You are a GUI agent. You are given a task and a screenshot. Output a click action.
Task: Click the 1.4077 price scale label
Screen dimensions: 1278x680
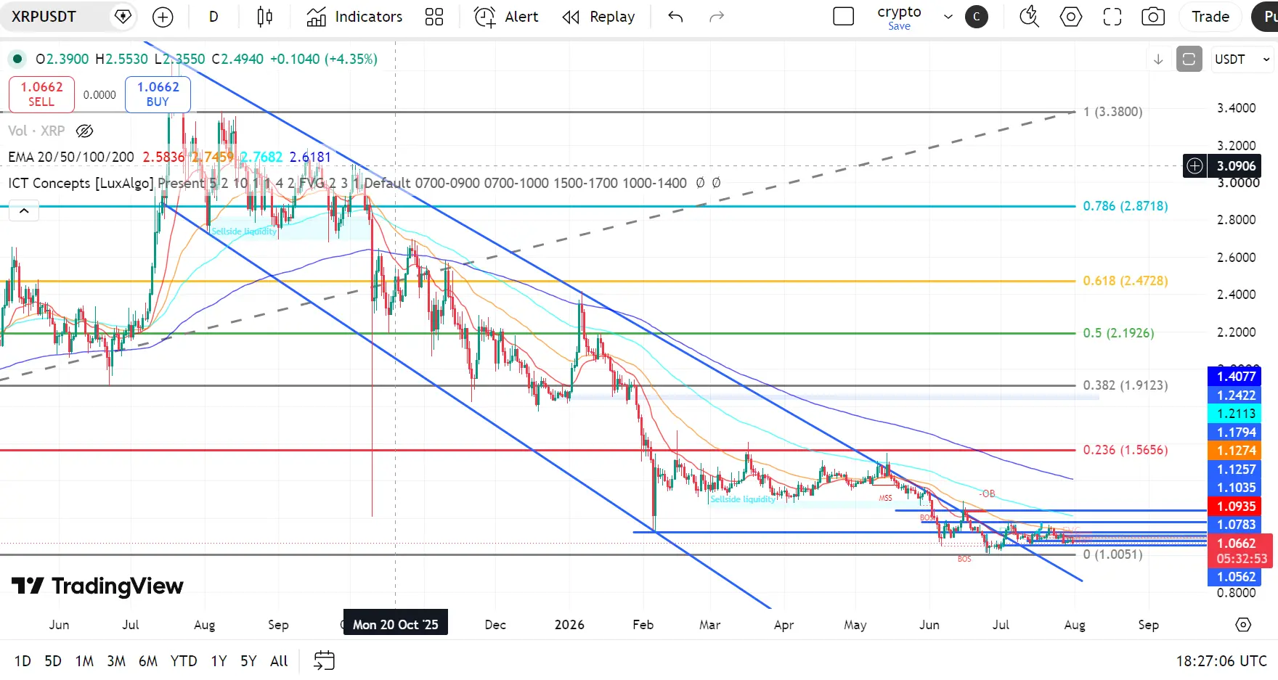click(1234, 377)
